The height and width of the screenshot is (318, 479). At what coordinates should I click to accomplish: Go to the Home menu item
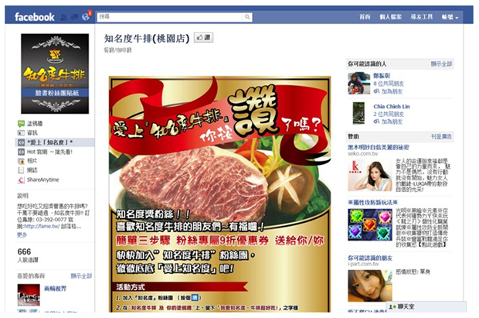click(365, 17)
